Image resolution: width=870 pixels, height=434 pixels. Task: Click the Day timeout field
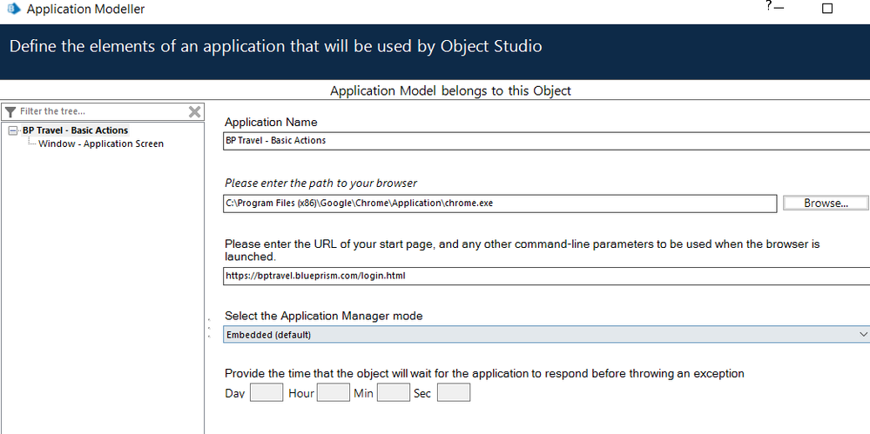[266, 393]
